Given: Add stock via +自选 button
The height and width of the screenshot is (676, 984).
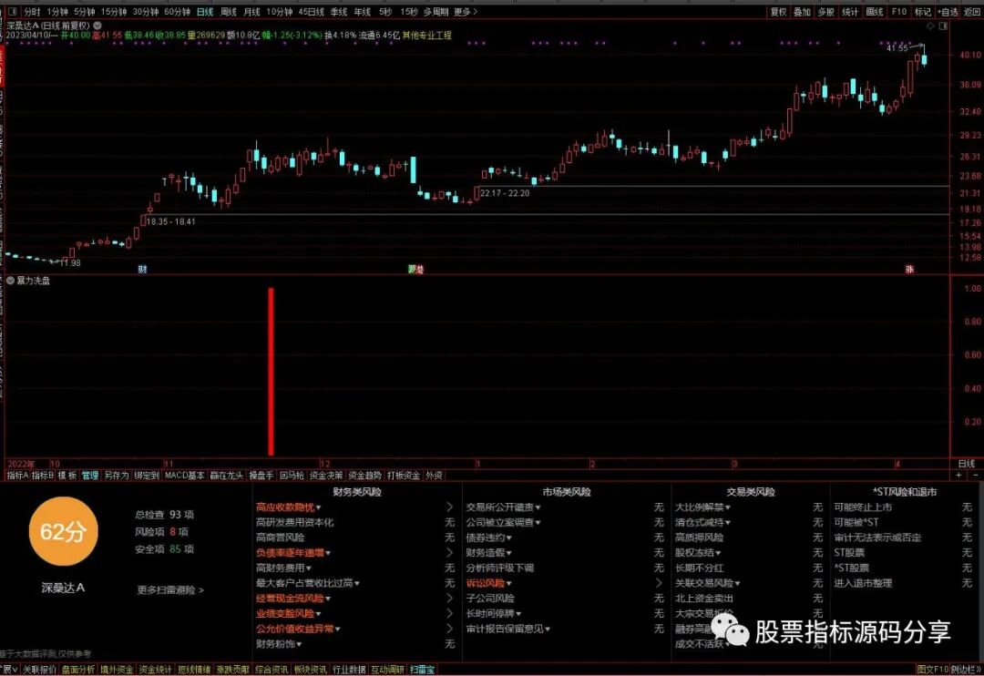Looking at the screenshot, I should pos(948,11).
